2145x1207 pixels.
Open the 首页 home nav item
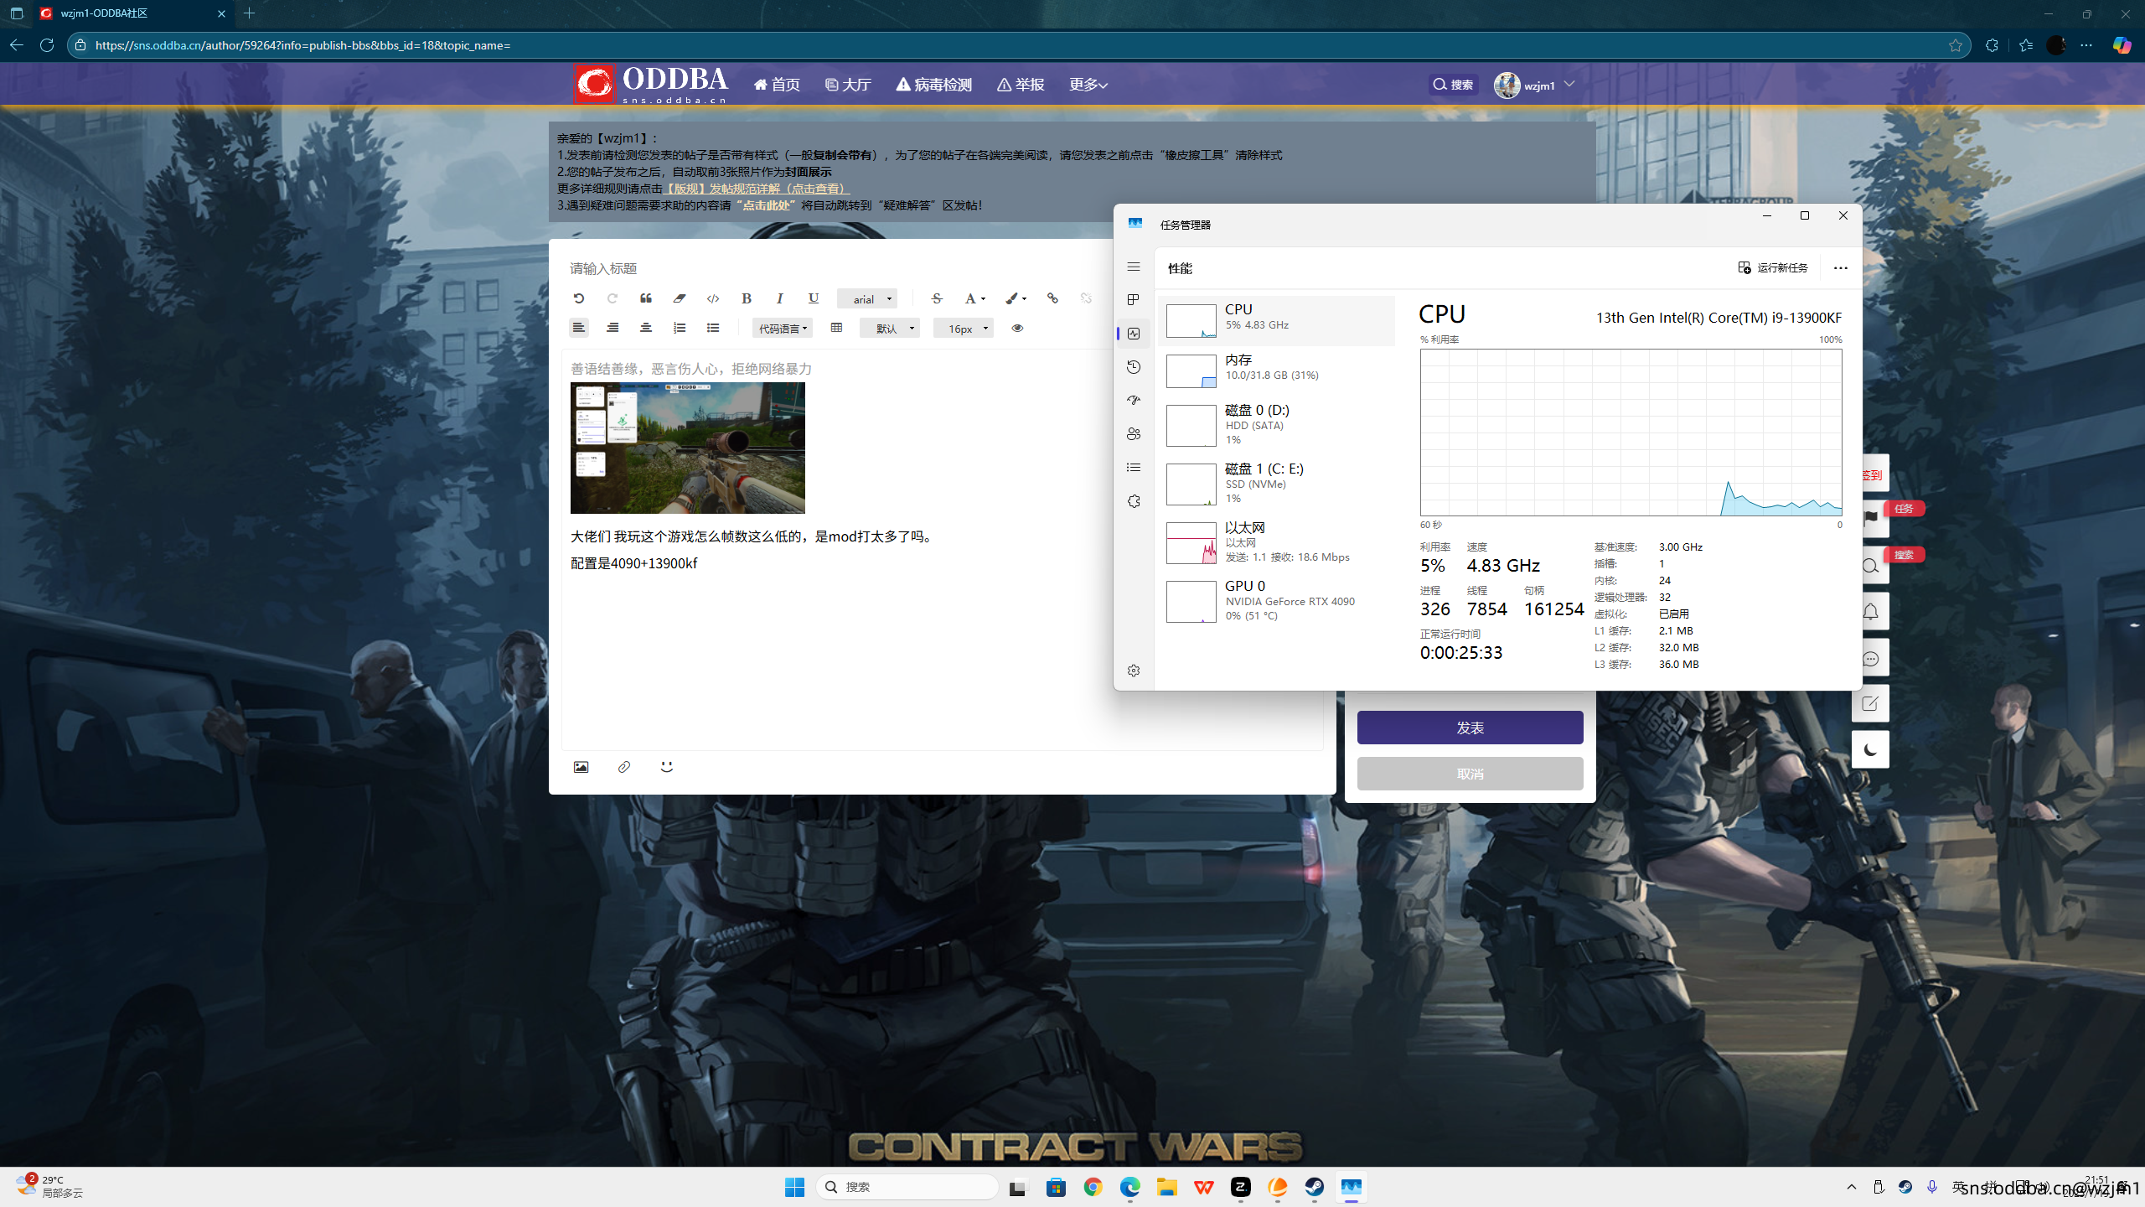click(777, 85)
